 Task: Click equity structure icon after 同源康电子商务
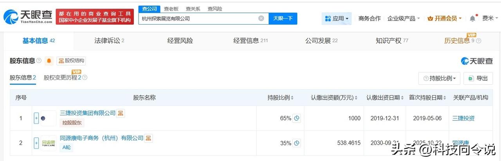coord(148,138)
